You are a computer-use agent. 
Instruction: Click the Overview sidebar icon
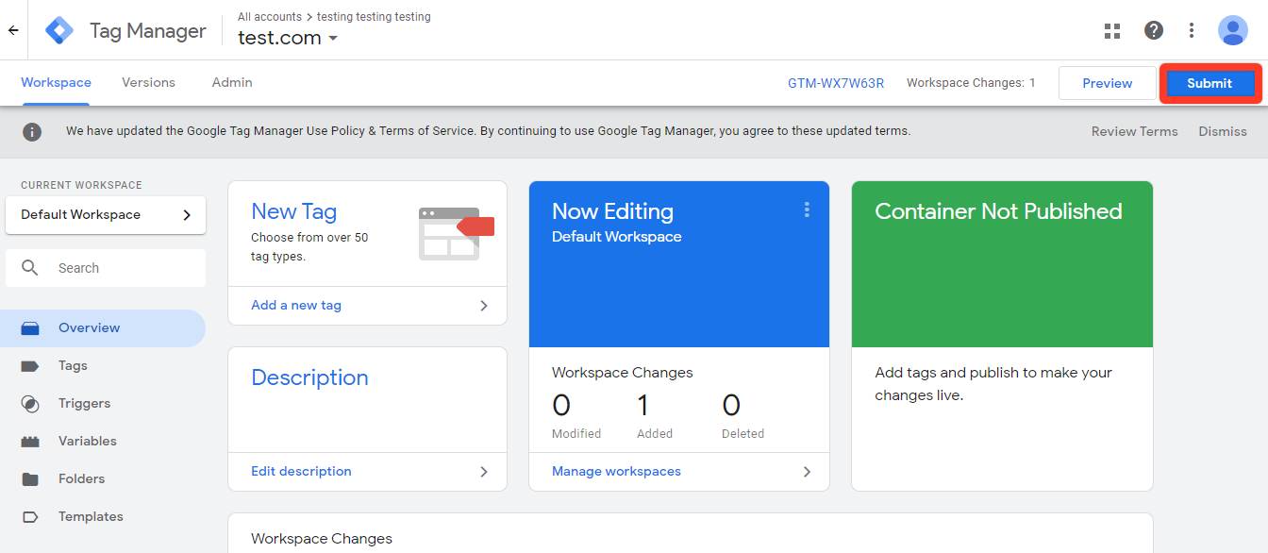tap(30, 328)
